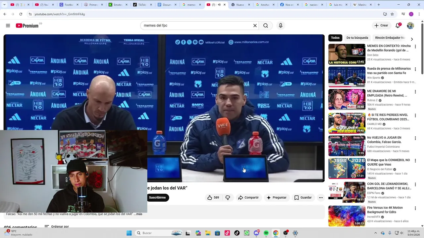Open YouTube notifications bell

[x=398, y=25]
